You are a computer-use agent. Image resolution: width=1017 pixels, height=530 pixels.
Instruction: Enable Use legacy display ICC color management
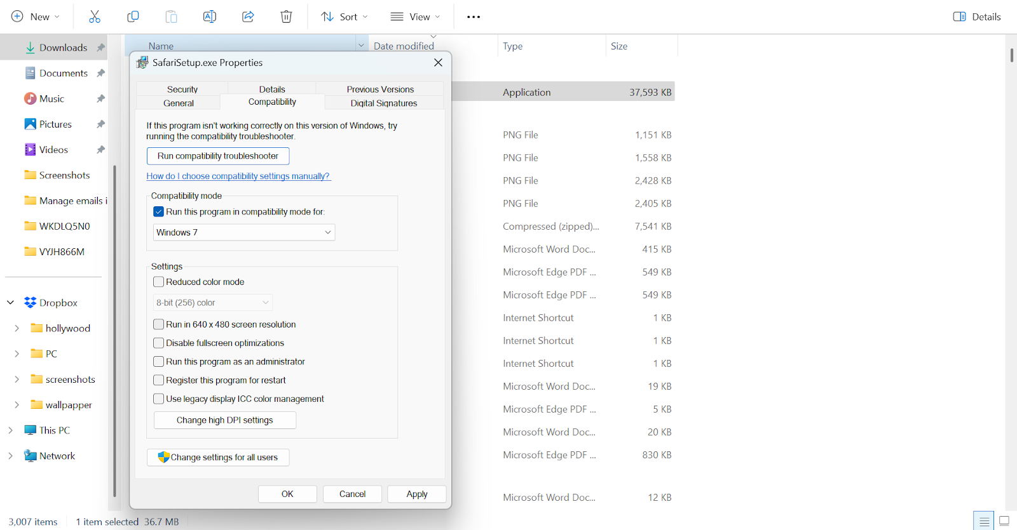159,399
